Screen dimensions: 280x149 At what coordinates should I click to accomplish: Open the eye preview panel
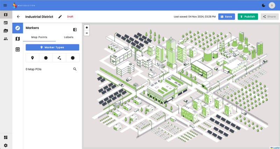(x=17, y=49)
